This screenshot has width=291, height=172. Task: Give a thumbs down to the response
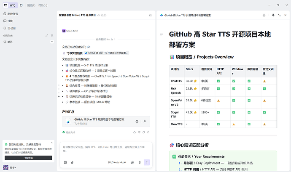pos(139,132)
